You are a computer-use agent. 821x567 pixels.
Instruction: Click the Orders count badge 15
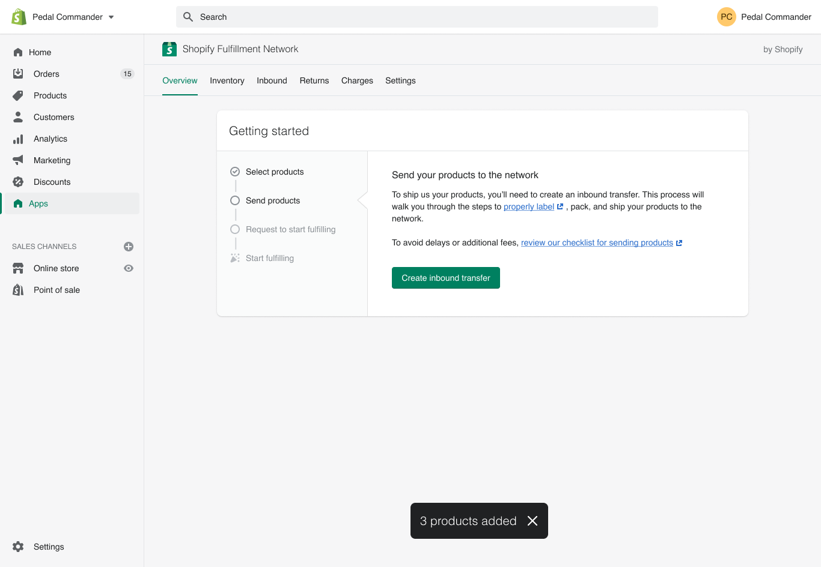[x=127, y=74]
